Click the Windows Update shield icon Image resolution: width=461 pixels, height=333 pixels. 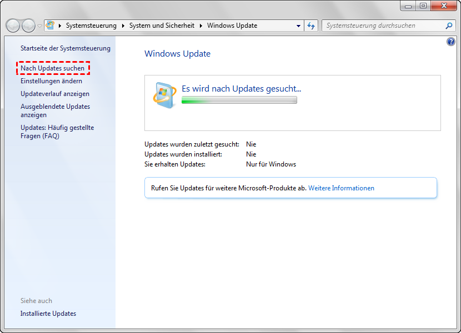[x=165, y=95]
